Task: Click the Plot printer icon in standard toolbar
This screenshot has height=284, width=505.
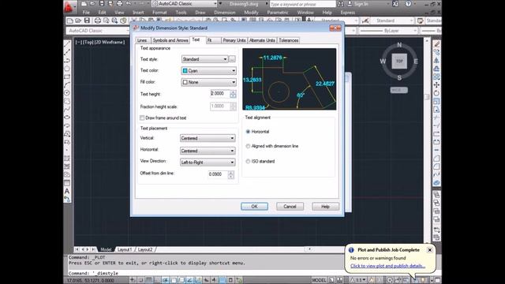Action: [x=98, y=21]
